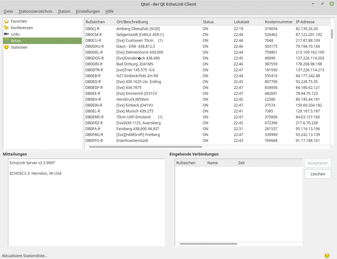
Task: Click the Stationen smiley icon
Action: pyautogui.click(x=7, y=47)
